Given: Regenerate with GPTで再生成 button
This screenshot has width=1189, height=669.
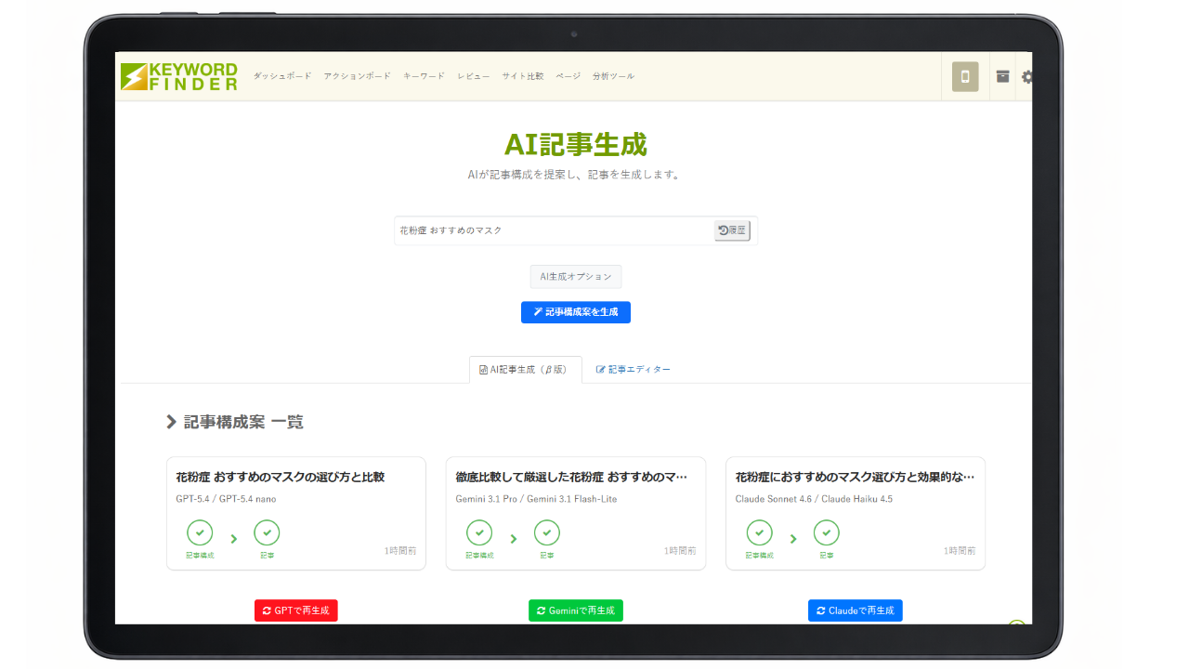Looking at the screenshot, I should point(296,610).
